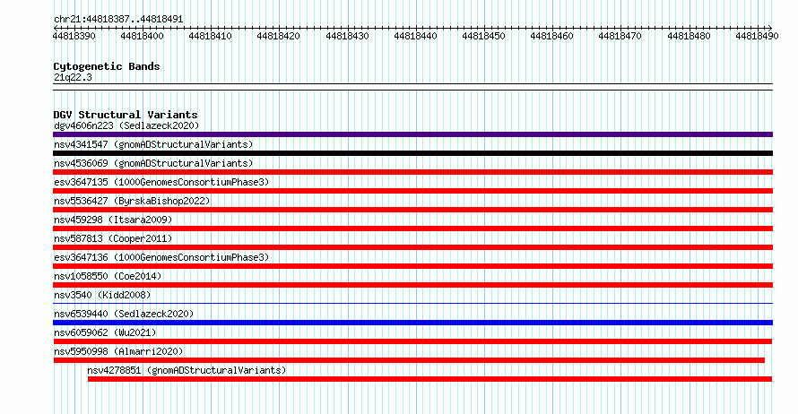The height and width of the screenshot is (414, 798).
Task: Select red bar under nsv6059062
Action: [x=412, y=341]
